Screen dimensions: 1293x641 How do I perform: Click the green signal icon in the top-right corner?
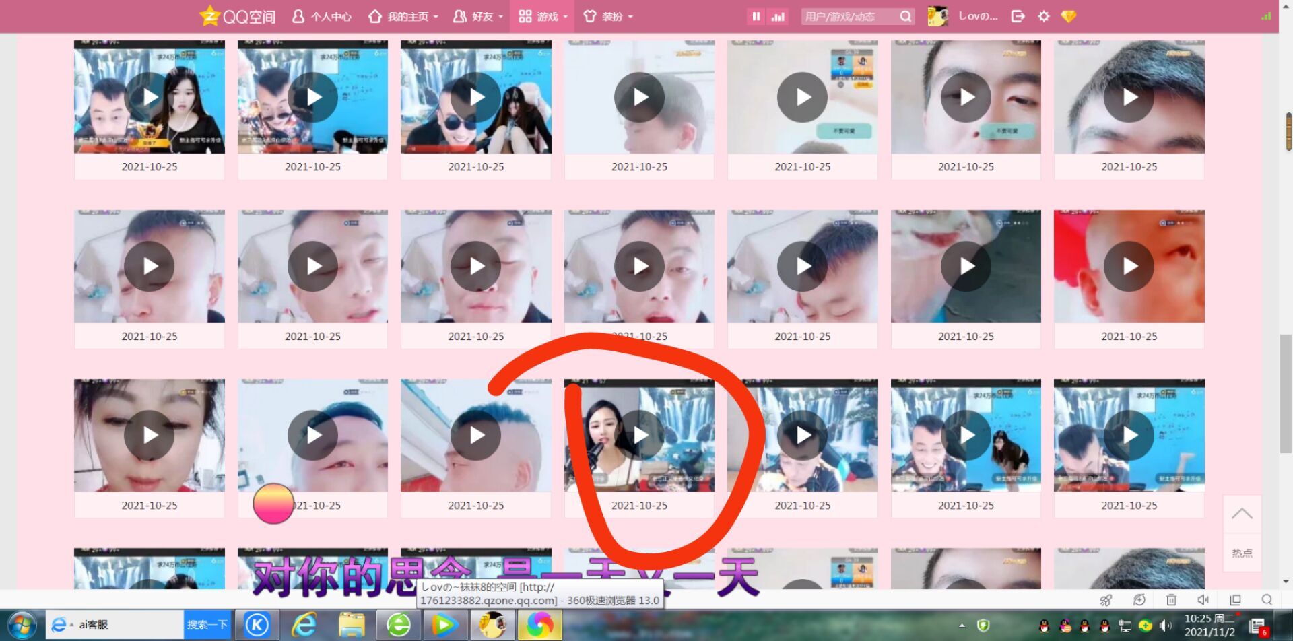1266,15
